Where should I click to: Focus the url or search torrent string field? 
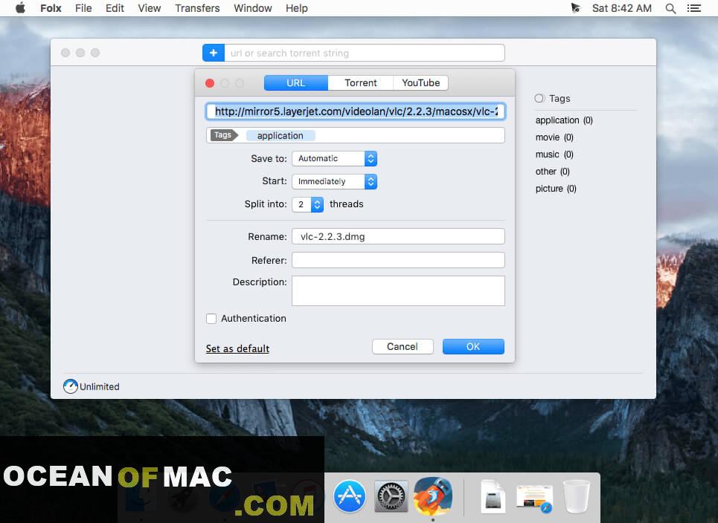point(365,53)
